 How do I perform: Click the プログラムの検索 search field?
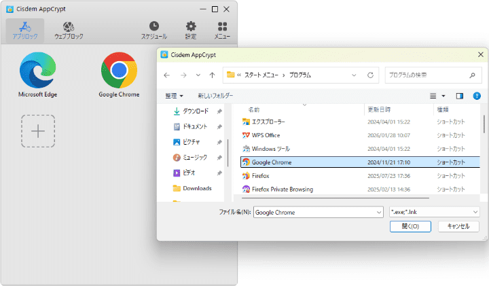pos(432,75)
